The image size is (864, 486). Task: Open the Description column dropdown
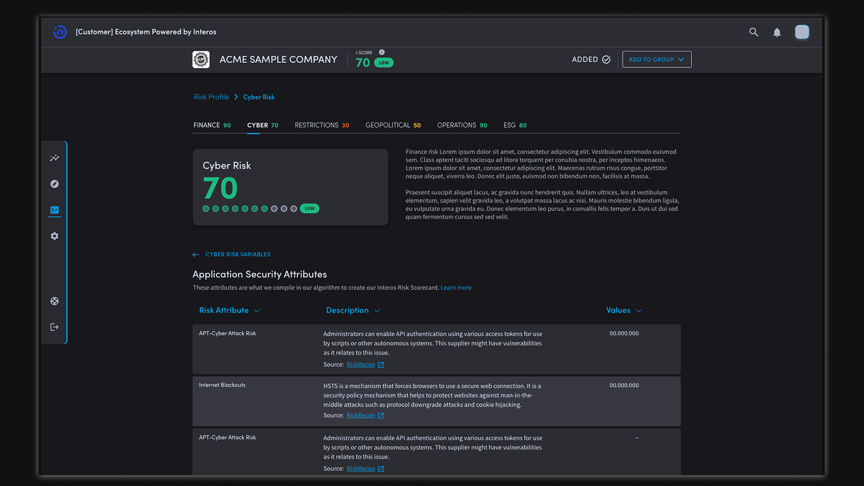click(x=377, y=311)
